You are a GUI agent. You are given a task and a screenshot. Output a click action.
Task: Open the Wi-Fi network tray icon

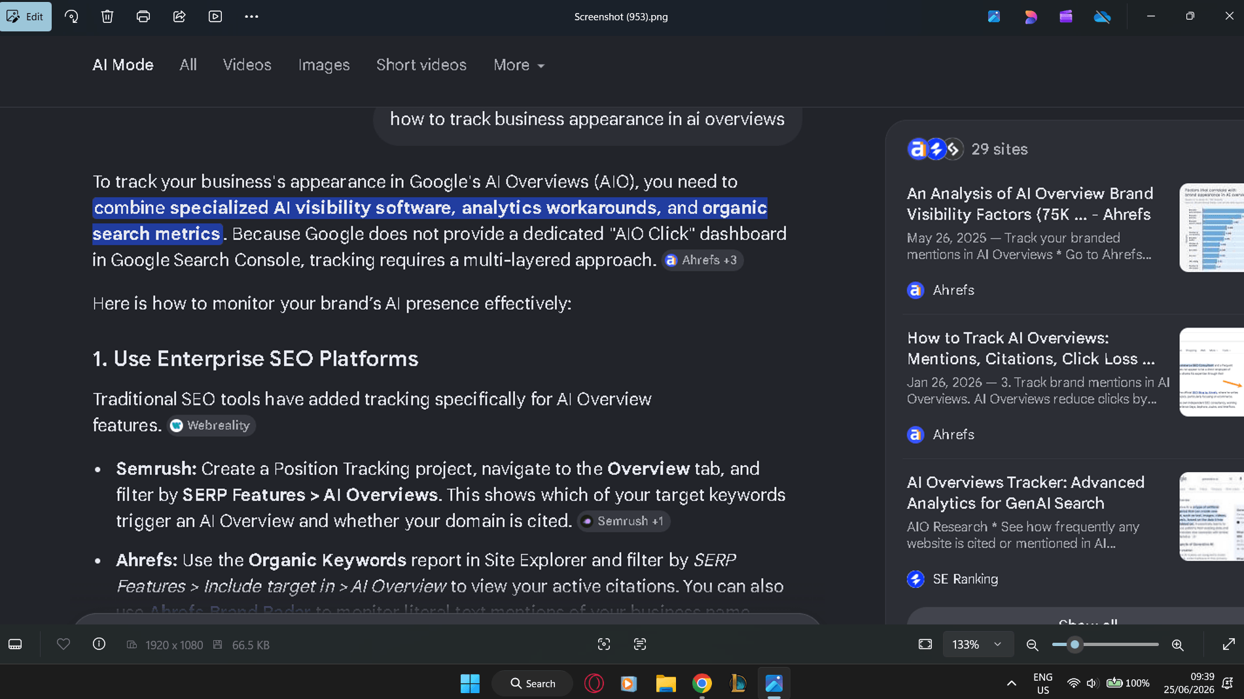tap(1073, 683)
